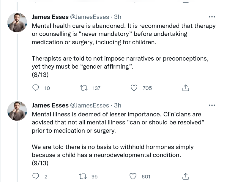Retweet the (9/13) tweet

click(x=83, y=176)
